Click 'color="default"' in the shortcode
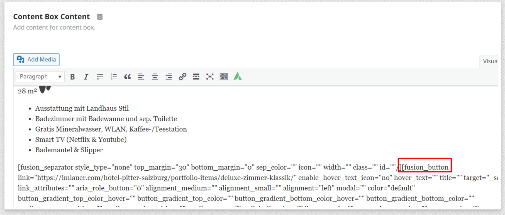The image size is (505, 215). pos(391,188)
